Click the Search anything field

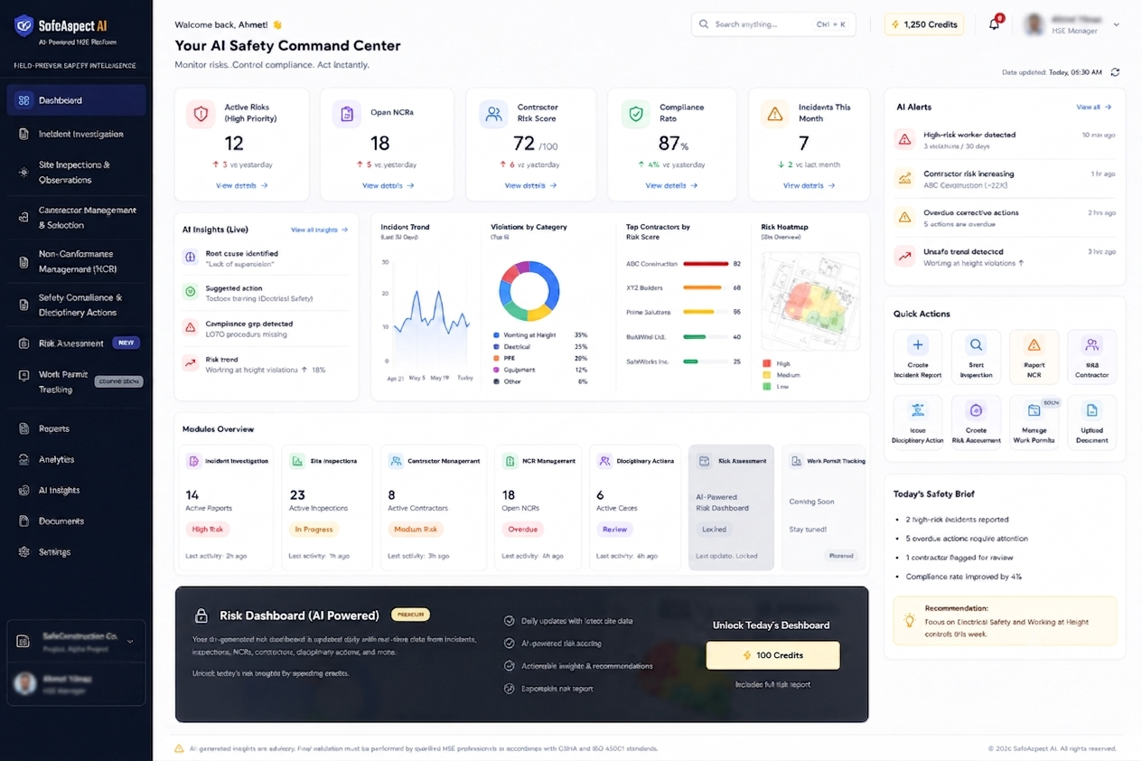point(774,24)
